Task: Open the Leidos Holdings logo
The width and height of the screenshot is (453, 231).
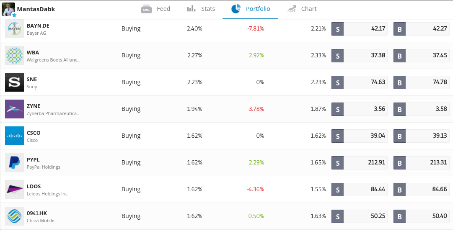Action: 14,190
